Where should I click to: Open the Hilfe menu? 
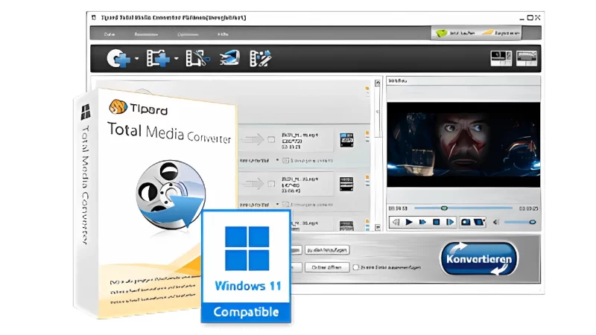(x=223, y=34)
